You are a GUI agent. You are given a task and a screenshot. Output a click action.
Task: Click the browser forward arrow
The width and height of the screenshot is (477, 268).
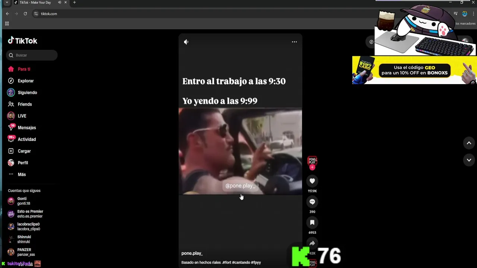(x=16, y=14)
